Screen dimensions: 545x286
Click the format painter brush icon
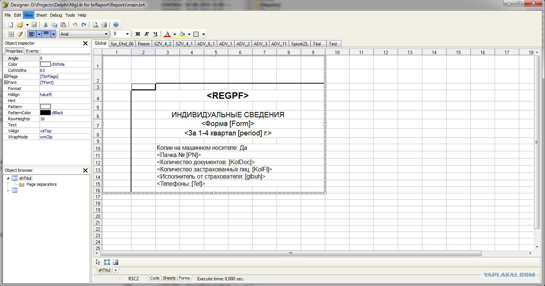click(20, 34)
